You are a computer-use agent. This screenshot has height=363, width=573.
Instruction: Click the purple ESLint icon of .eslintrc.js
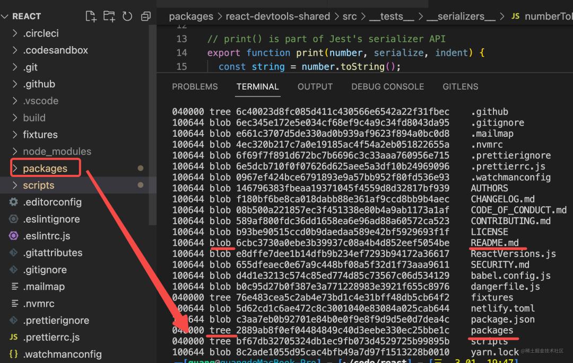13,236
